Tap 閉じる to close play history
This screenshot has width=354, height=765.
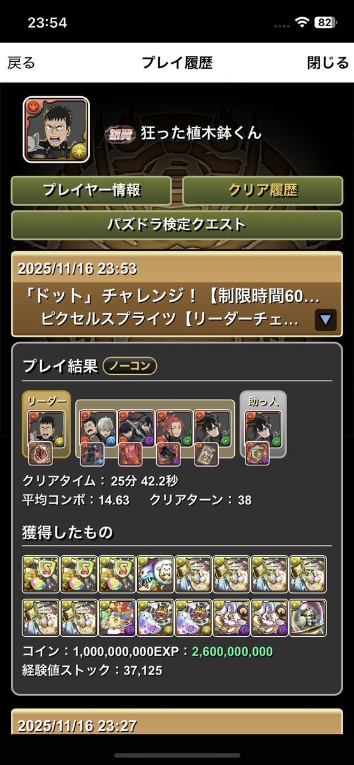pos(328,62)
